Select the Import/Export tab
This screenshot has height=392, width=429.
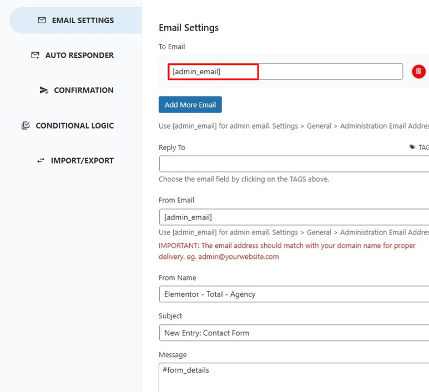click(x=75, y=160)
